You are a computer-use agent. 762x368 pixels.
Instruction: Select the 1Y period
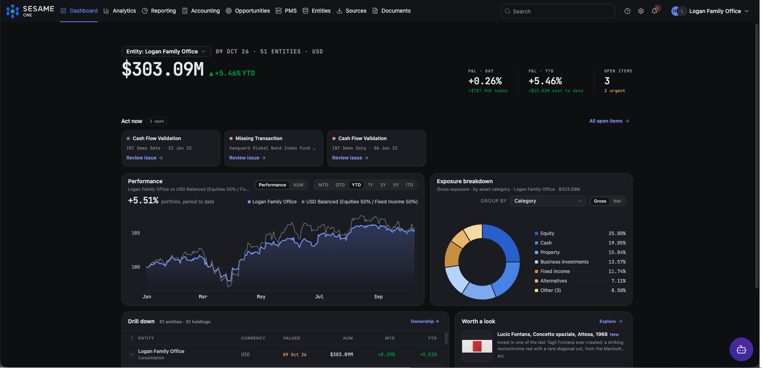click(x=370, y=185)
